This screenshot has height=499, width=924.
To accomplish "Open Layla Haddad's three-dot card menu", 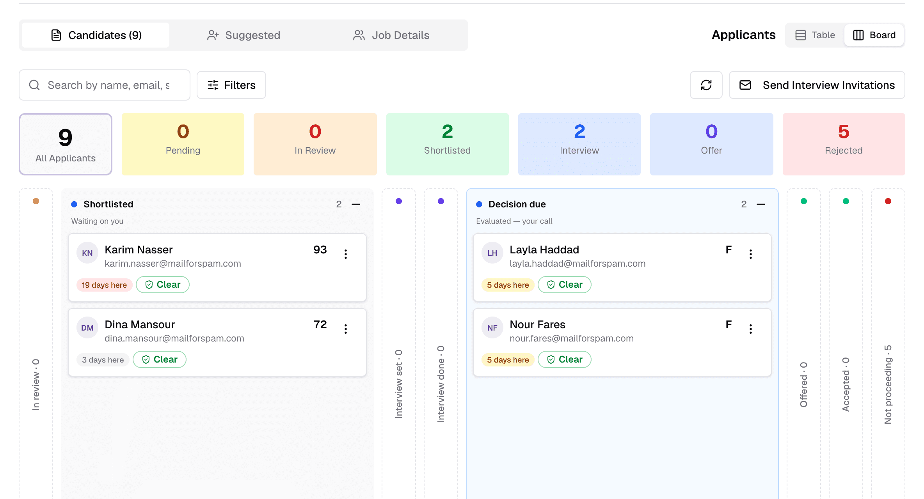I will pos(751,254).
